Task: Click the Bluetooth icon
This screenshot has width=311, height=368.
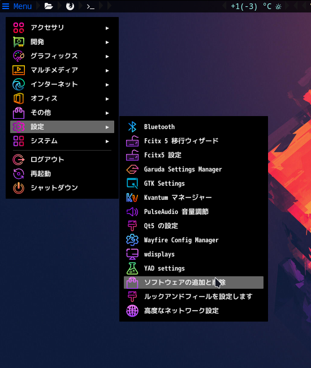Action: [x=132, y=127]
